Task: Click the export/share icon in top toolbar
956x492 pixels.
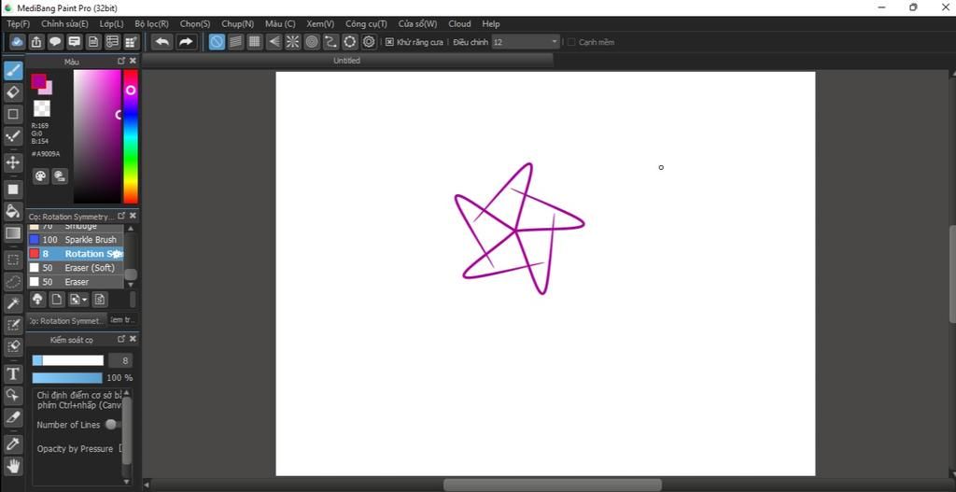Action: pyautogui.click(x=36, y=41)
